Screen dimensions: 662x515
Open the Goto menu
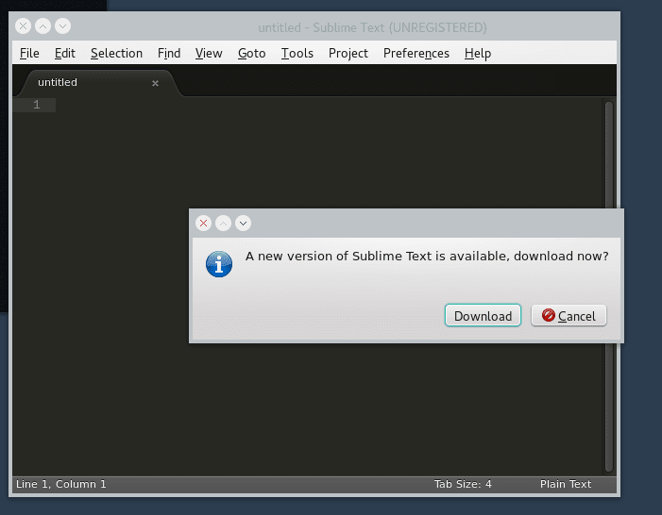(x=251, y=53)
